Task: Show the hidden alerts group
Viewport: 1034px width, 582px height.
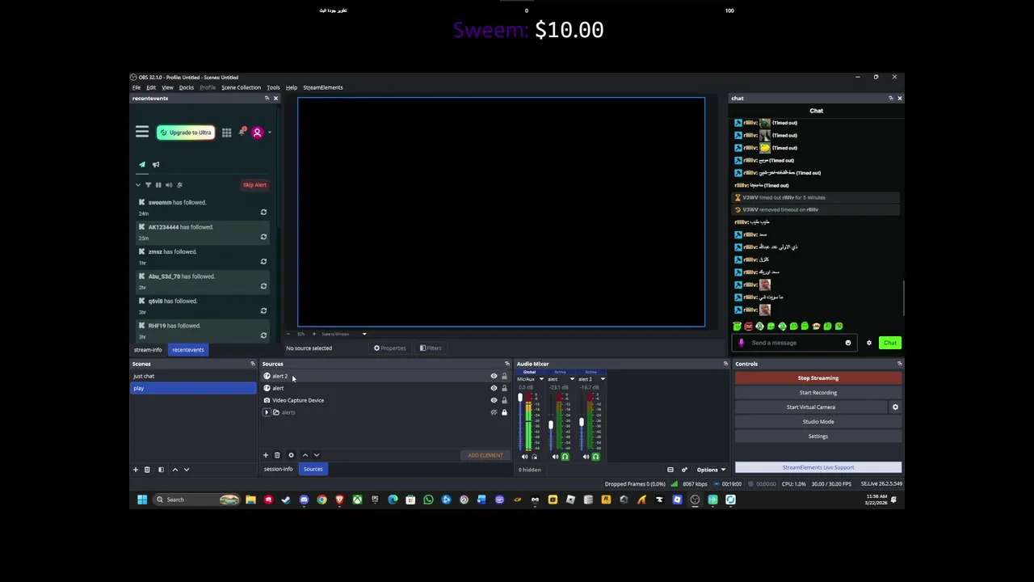Action: 494,412
